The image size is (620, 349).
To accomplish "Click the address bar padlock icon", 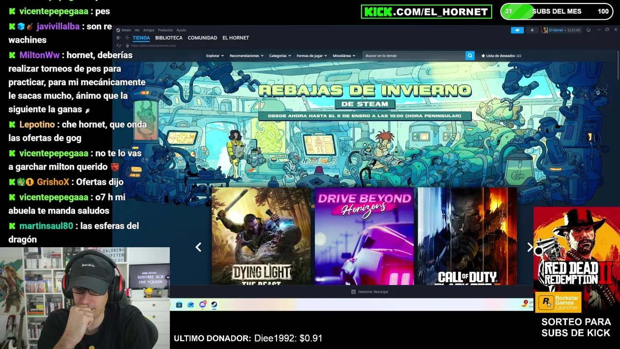I will (x=127, y=46).
